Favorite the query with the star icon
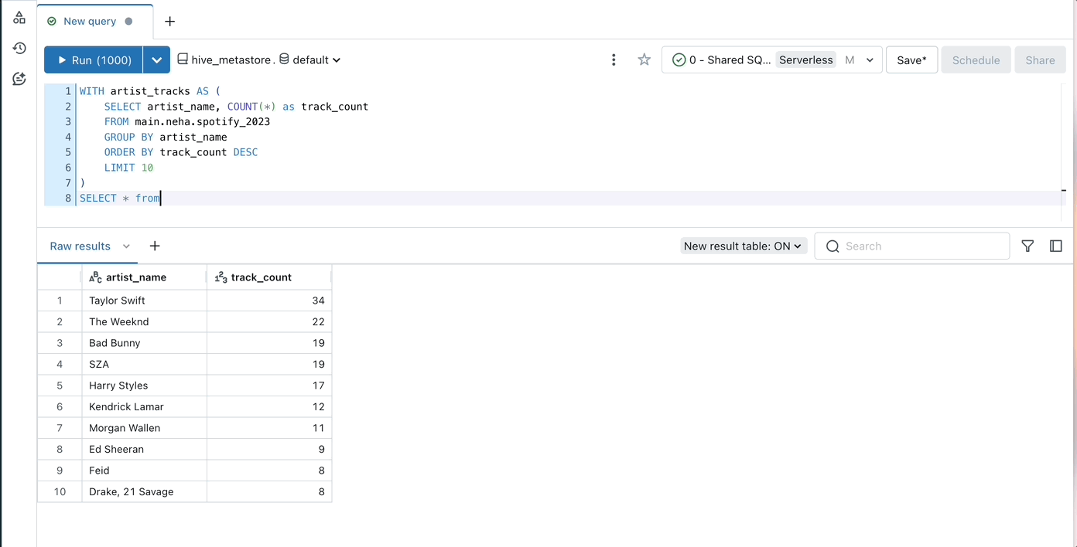This screenshot has width=1077, height=547. pyautogui.click(x=644, y=59)
